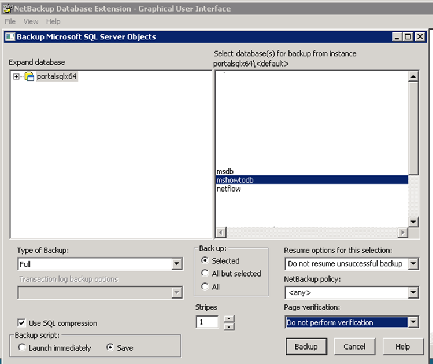Screen dimensions: 433x364
Task: Open the File menu
Action: tap(10, 21)
